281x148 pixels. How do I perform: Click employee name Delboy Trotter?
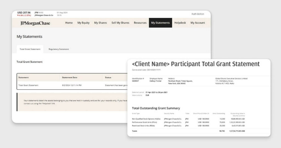point(156,81)
